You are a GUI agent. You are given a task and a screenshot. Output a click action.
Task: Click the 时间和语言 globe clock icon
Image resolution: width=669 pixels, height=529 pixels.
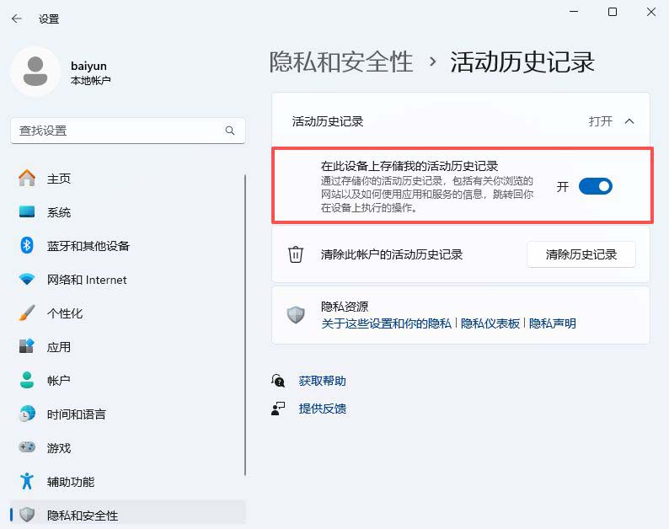(27, 414)
